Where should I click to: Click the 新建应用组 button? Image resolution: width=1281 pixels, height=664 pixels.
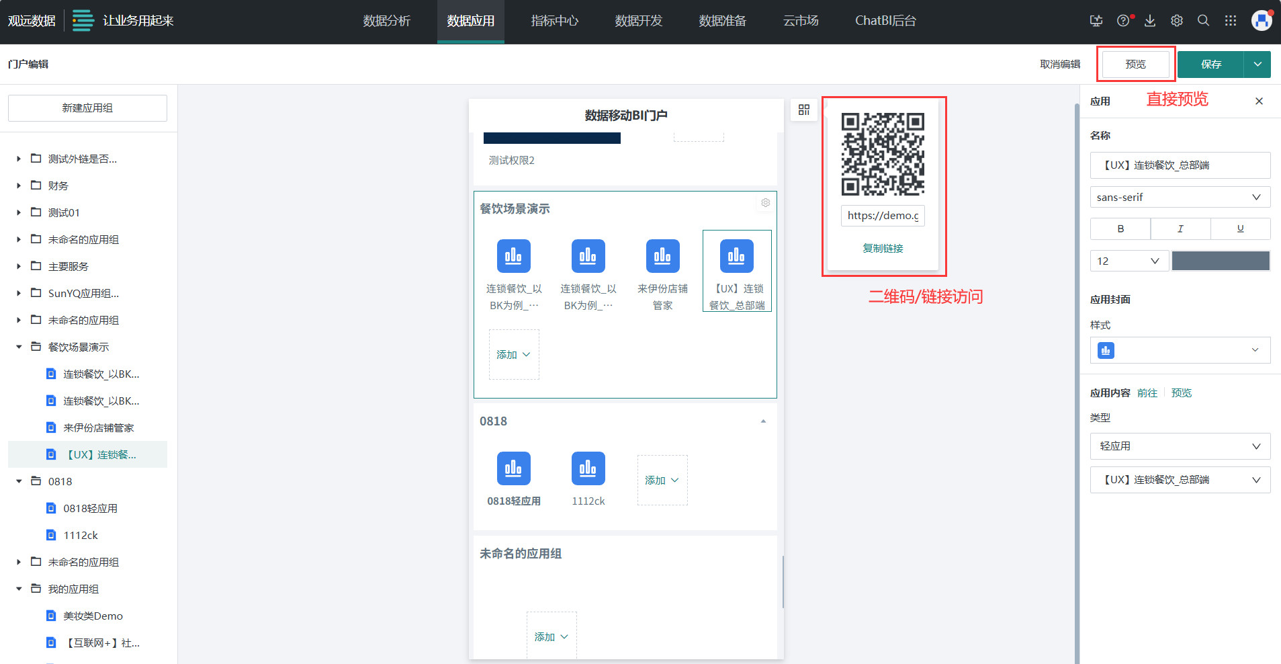pos(87,108)
